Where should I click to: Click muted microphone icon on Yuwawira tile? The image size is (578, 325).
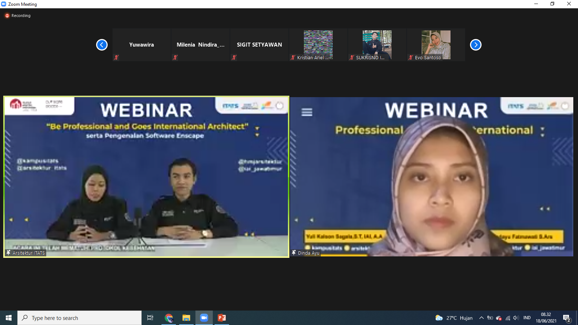[116, 57]
